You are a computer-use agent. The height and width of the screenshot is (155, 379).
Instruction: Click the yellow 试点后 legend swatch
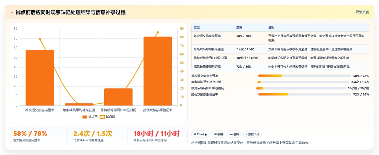tap(102, 117)
